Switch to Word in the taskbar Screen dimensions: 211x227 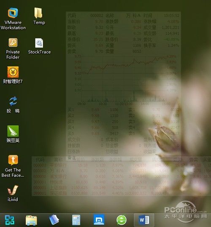click(x=144, y=220)
